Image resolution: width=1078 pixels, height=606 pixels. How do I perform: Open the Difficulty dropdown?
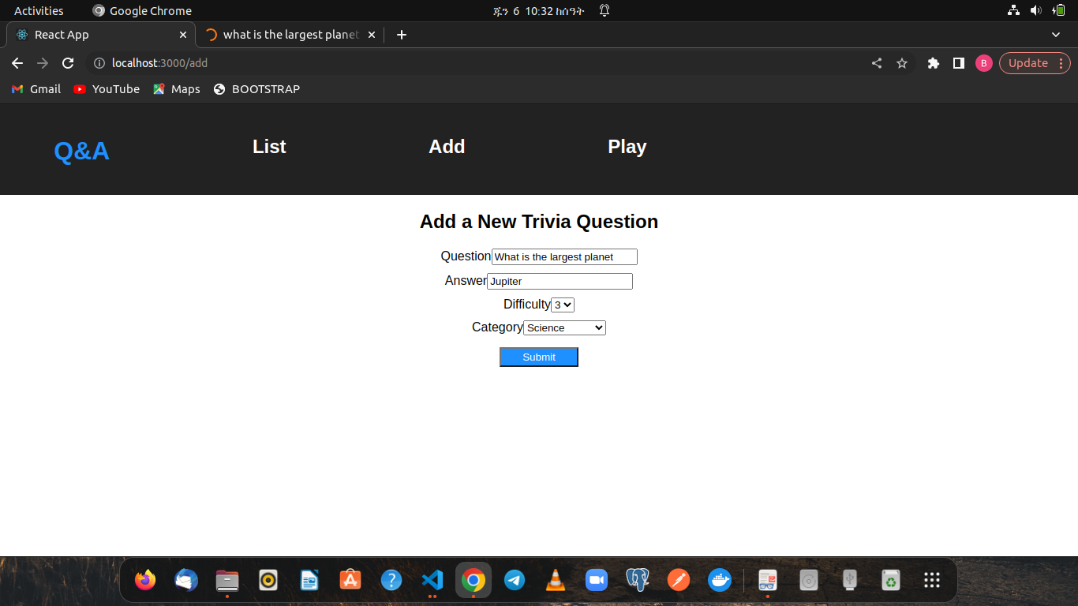(x=562, y=304)
